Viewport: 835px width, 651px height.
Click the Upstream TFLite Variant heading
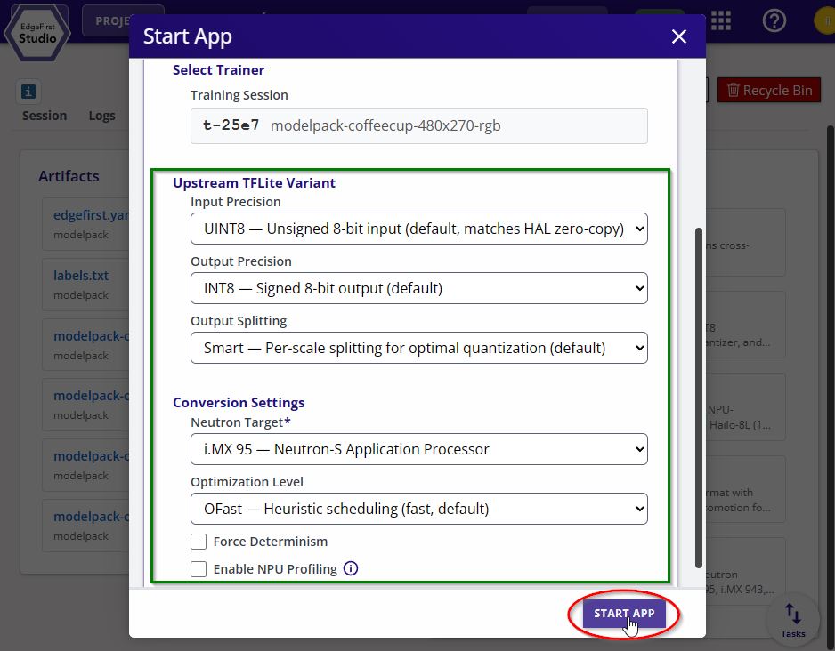click(254, 183)
